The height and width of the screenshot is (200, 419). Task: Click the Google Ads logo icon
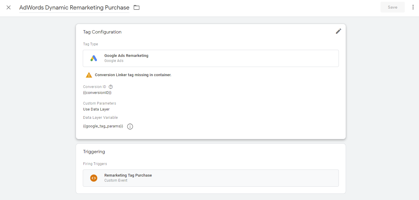pyautogui.click(x=94, y=58)
